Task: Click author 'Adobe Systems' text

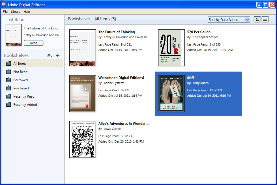Action: [114, 83]
